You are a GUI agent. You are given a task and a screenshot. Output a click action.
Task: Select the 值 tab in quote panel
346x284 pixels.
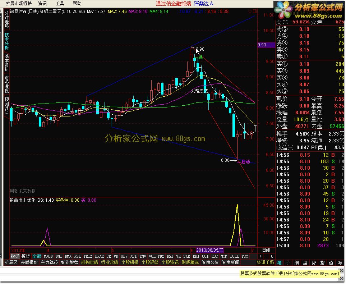(x=331, y=262)
